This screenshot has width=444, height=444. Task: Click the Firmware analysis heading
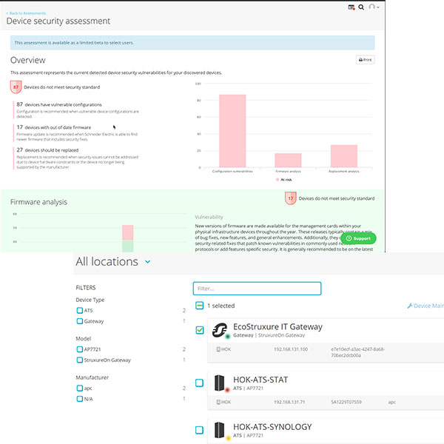tap(38, 202)
